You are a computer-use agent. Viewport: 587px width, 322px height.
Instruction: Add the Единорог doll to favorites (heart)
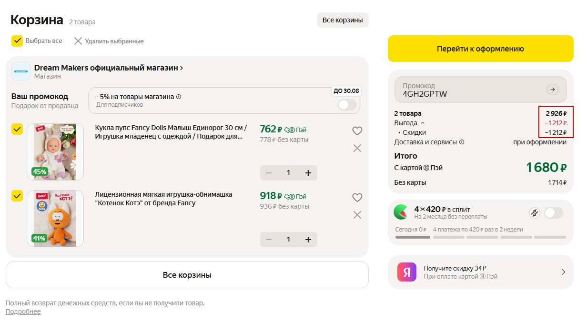[x=357, y=131]
